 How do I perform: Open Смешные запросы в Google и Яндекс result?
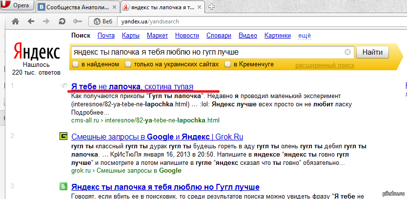click(157, 137)
